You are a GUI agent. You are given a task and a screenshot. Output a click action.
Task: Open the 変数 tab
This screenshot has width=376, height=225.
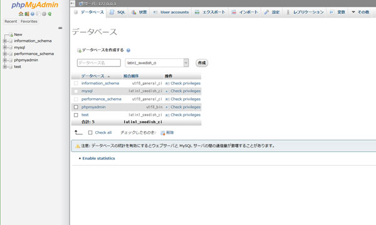pyautogui.click(x=337, y=12)
